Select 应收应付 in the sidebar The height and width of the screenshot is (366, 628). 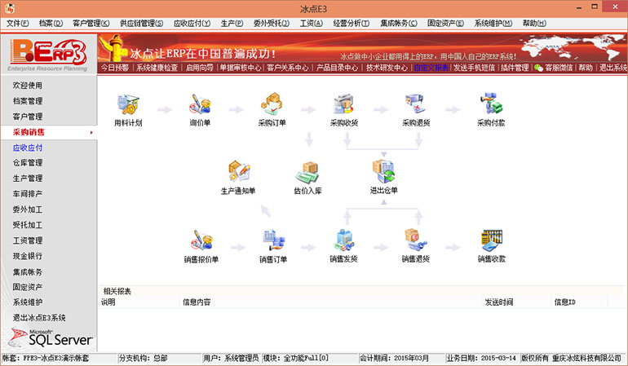click(x=27, y=148)
